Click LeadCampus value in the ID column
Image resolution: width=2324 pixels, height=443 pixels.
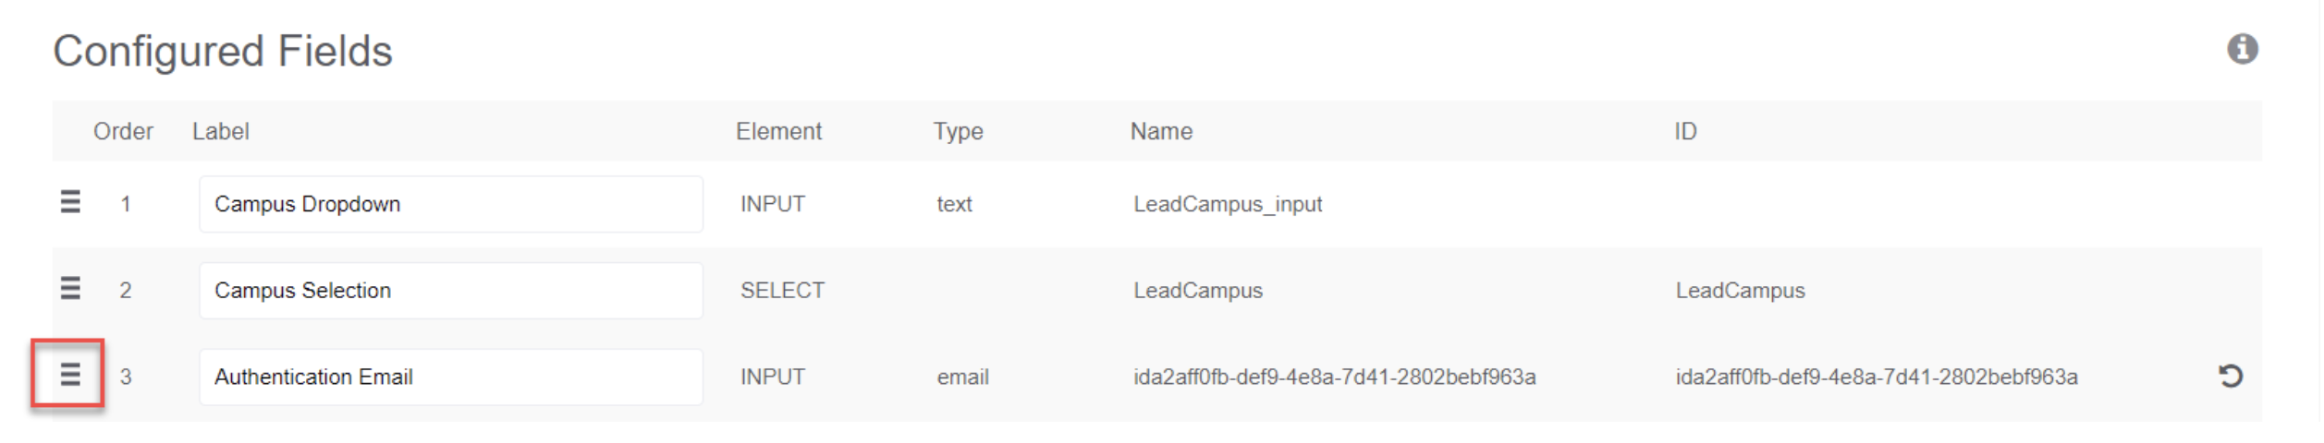pyautogui.click(x=1740, y=291)
